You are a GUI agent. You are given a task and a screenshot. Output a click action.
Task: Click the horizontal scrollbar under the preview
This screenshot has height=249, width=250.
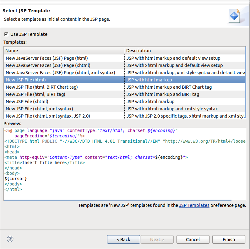click(x=117, y=200)
